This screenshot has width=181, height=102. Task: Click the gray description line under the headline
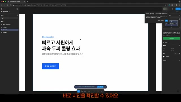[63, 54]
